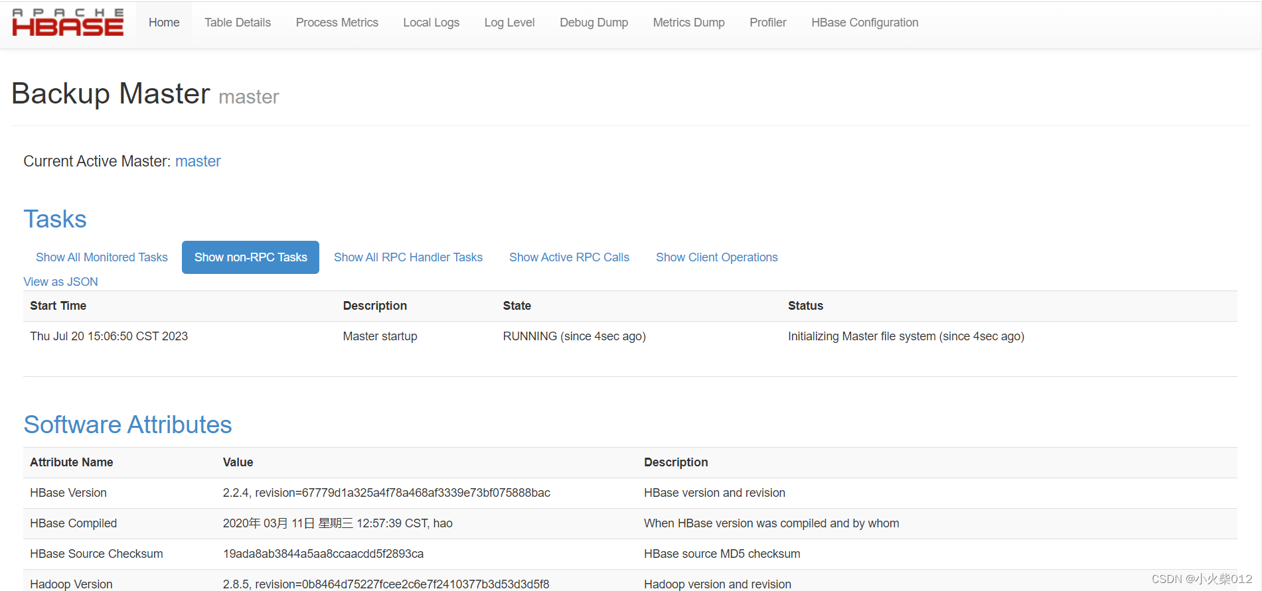Click the Tasks section heading
This screenshot has height=591, width=1262.
tap(55, 219)
